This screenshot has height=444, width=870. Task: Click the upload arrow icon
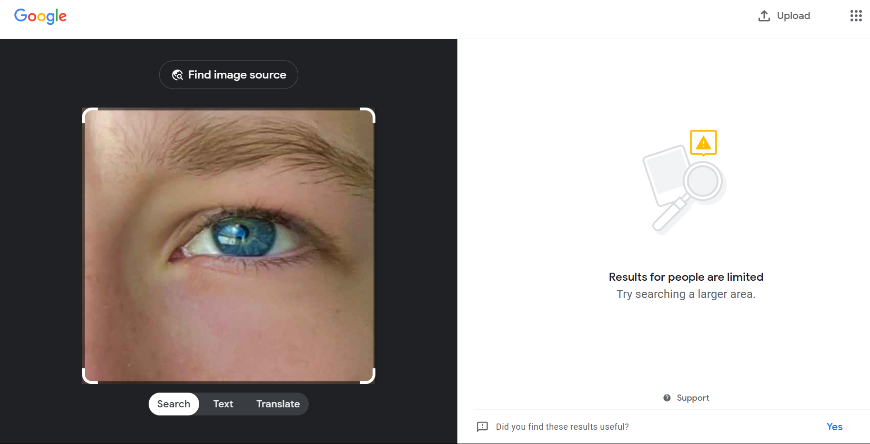(764, 16)
